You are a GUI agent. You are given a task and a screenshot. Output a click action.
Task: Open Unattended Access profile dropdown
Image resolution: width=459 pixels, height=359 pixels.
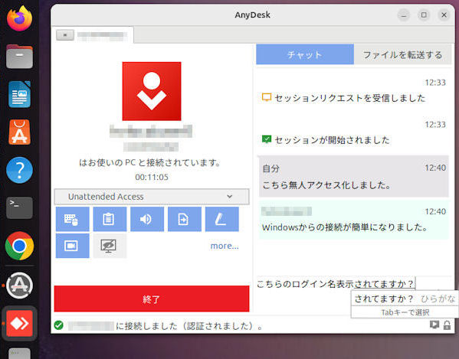click(152, 197)
